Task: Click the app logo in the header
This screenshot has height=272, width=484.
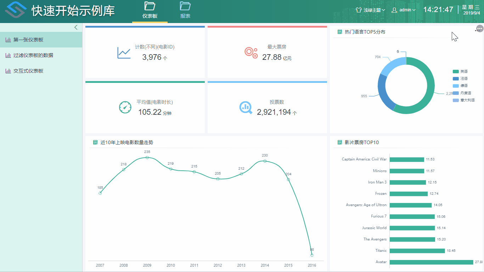Action: pos(15,11)
